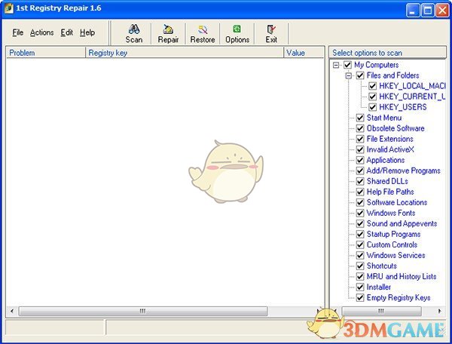Collapse the My Computers tree node

click(x=336, y=65)
